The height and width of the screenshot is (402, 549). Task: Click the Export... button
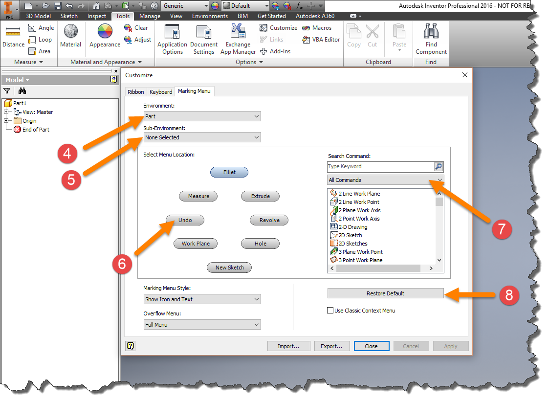pyautogui.click(x=331, y=346)
